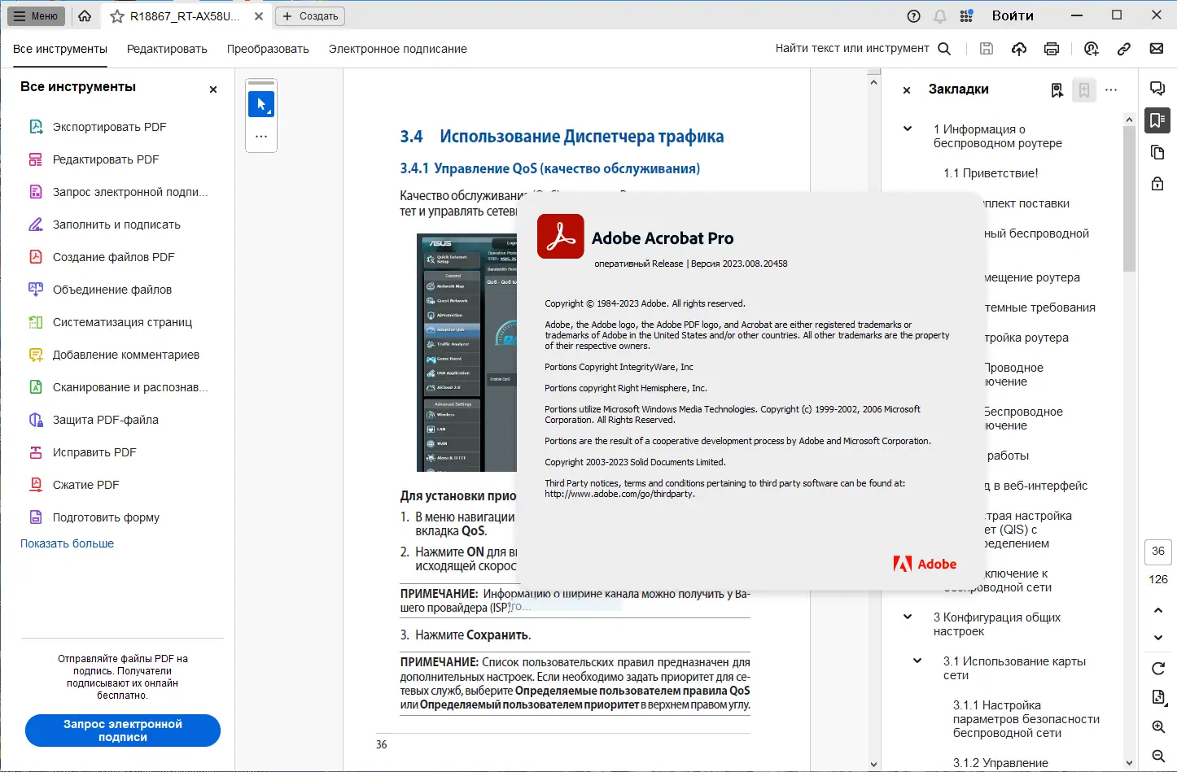
Task: Open the Электронное подписание tab
Action: (x=398, y=49)
